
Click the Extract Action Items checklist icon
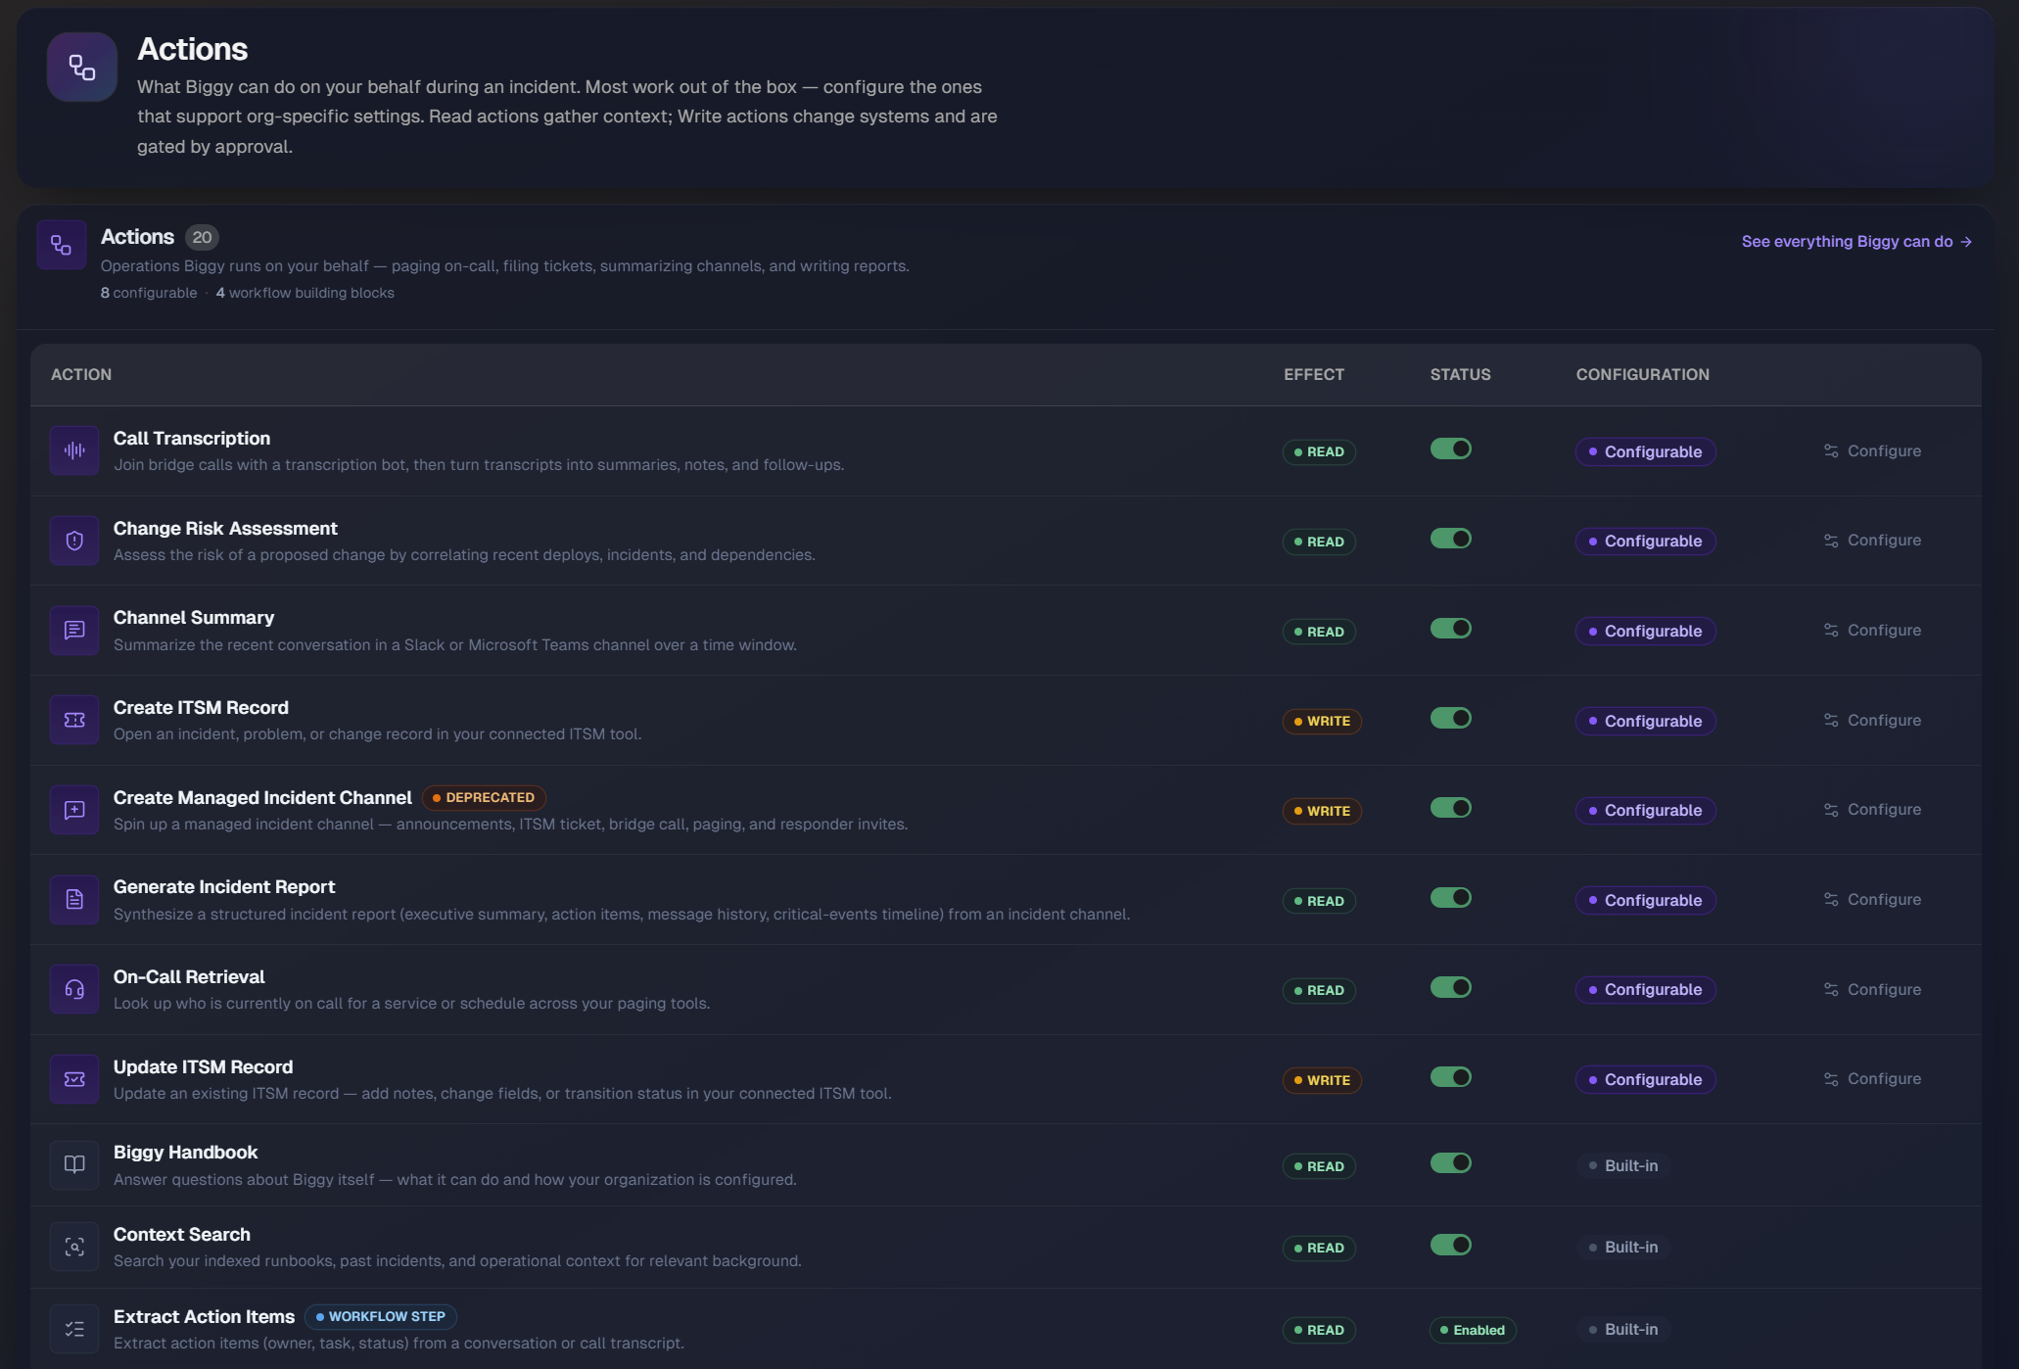pos(74,1329)
